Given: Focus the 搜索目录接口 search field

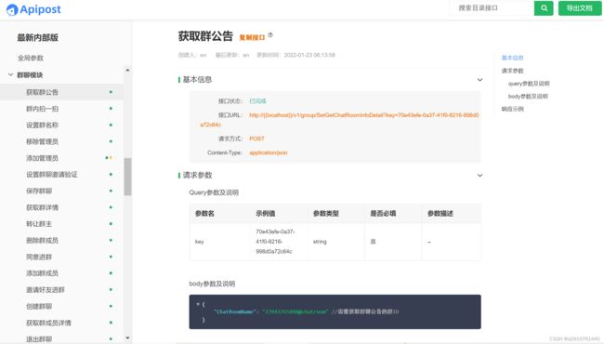Looking at the screenshot, I should point(492,8).
